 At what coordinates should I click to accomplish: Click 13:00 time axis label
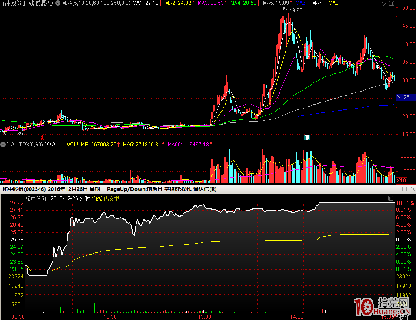point(205,317)
